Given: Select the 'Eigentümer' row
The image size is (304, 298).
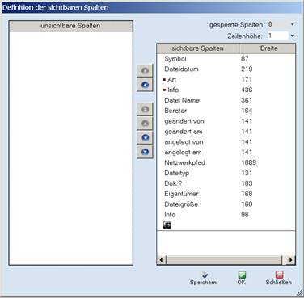Looking at the screenshot, I should (x=226, y=194).
